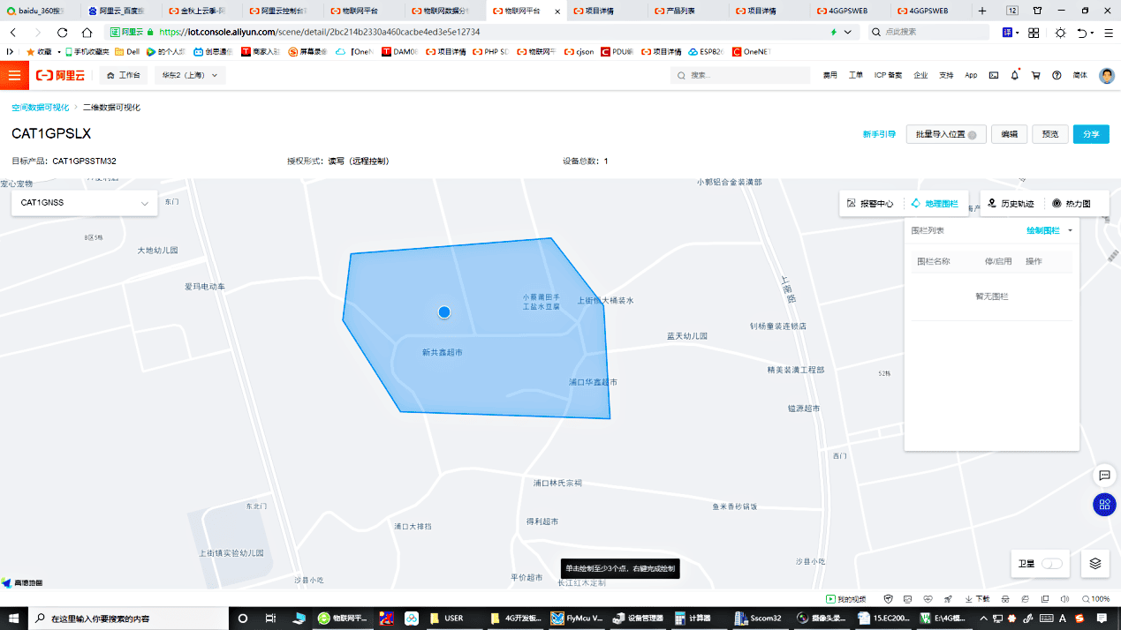Launch Cloud Shell terminal icon
The image size is (1121, 630).
point(994,75)
